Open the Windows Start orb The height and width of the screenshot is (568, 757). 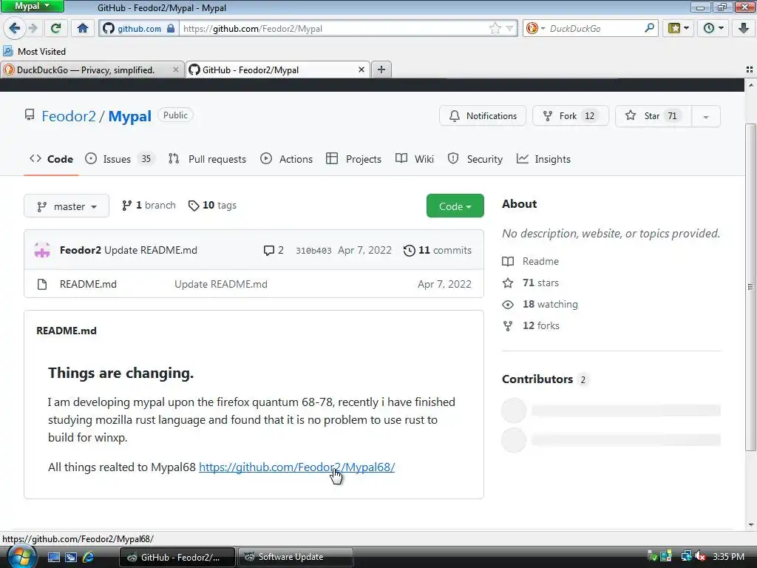tap(21, 557)
